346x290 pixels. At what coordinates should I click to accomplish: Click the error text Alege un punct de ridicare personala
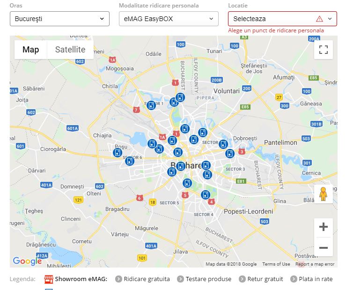coord(276,30)
